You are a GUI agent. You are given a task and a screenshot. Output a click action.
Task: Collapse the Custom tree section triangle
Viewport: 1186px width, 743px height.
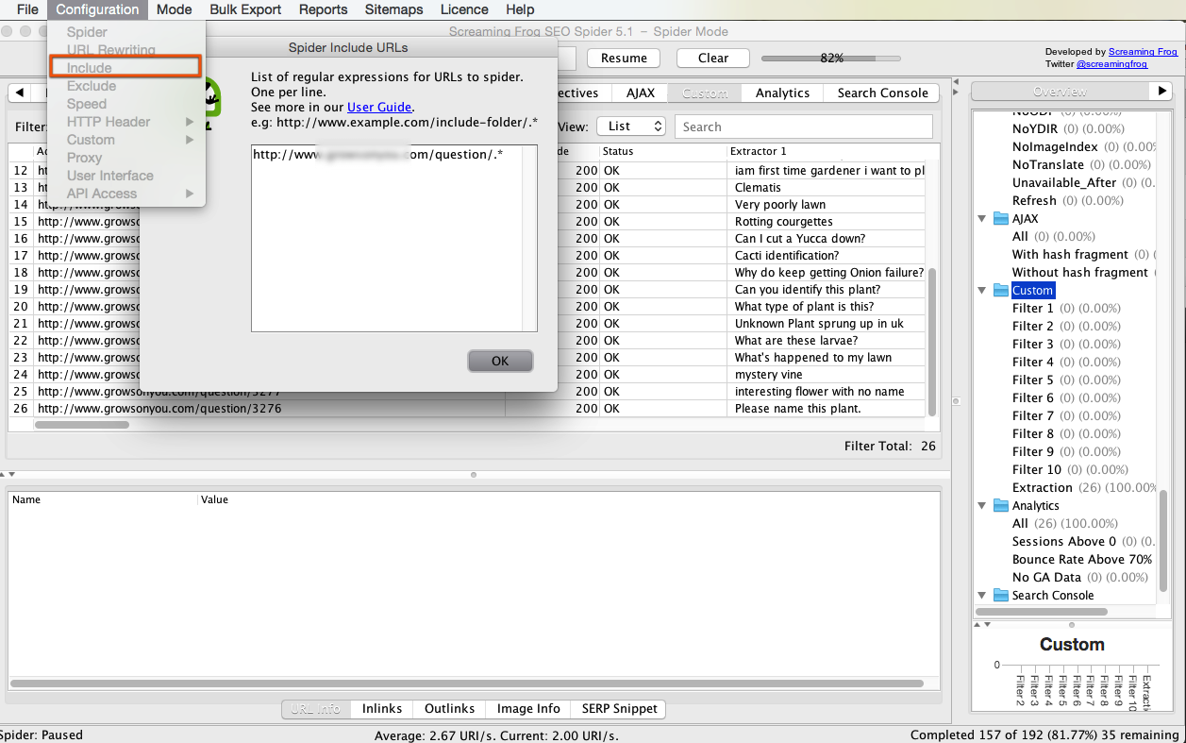981,290
